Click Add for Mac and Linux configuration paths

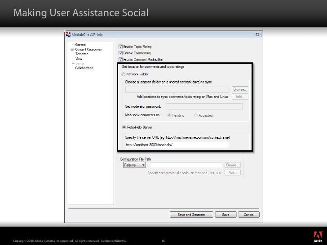coord(233,172)
